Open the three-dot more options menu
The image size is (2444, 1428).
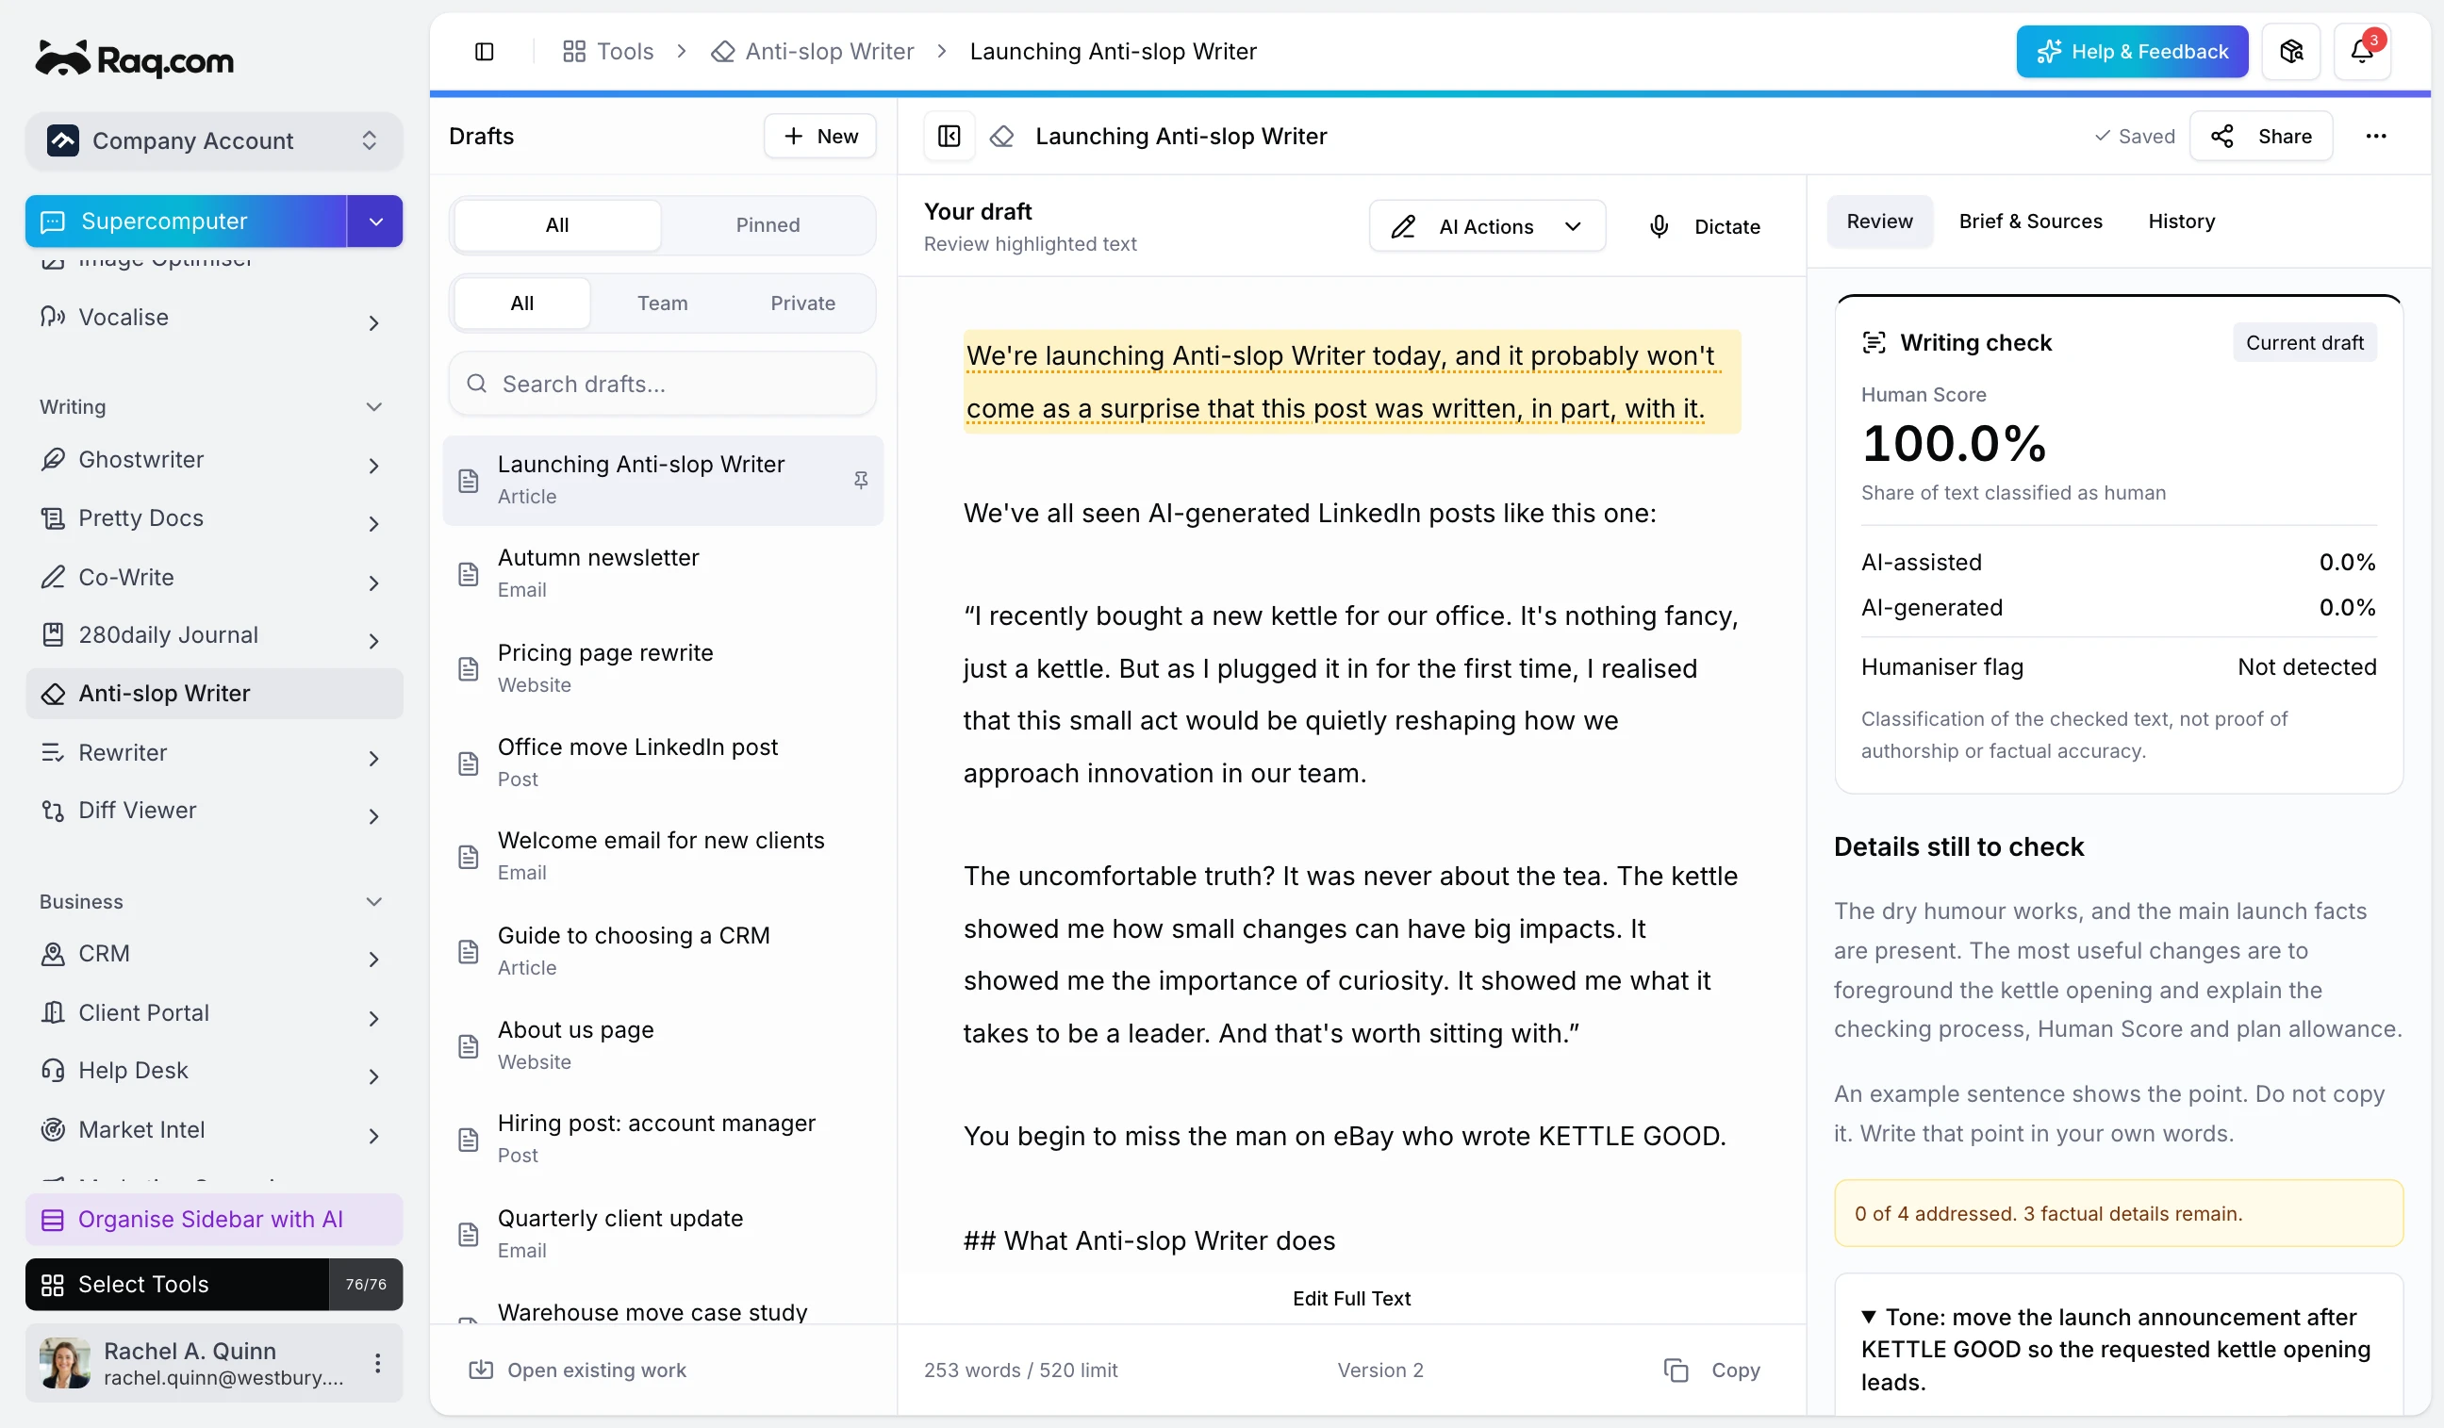pyautogui.click(x=2375, y=136)
